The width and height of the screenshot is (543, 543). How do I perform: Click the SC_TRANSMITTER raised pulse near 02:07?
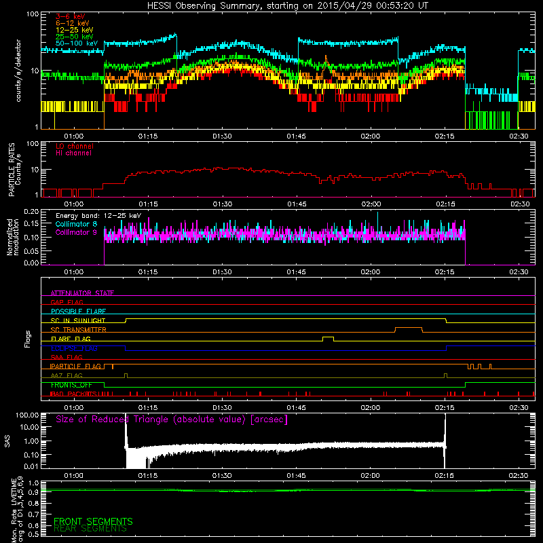coord(409,329)
